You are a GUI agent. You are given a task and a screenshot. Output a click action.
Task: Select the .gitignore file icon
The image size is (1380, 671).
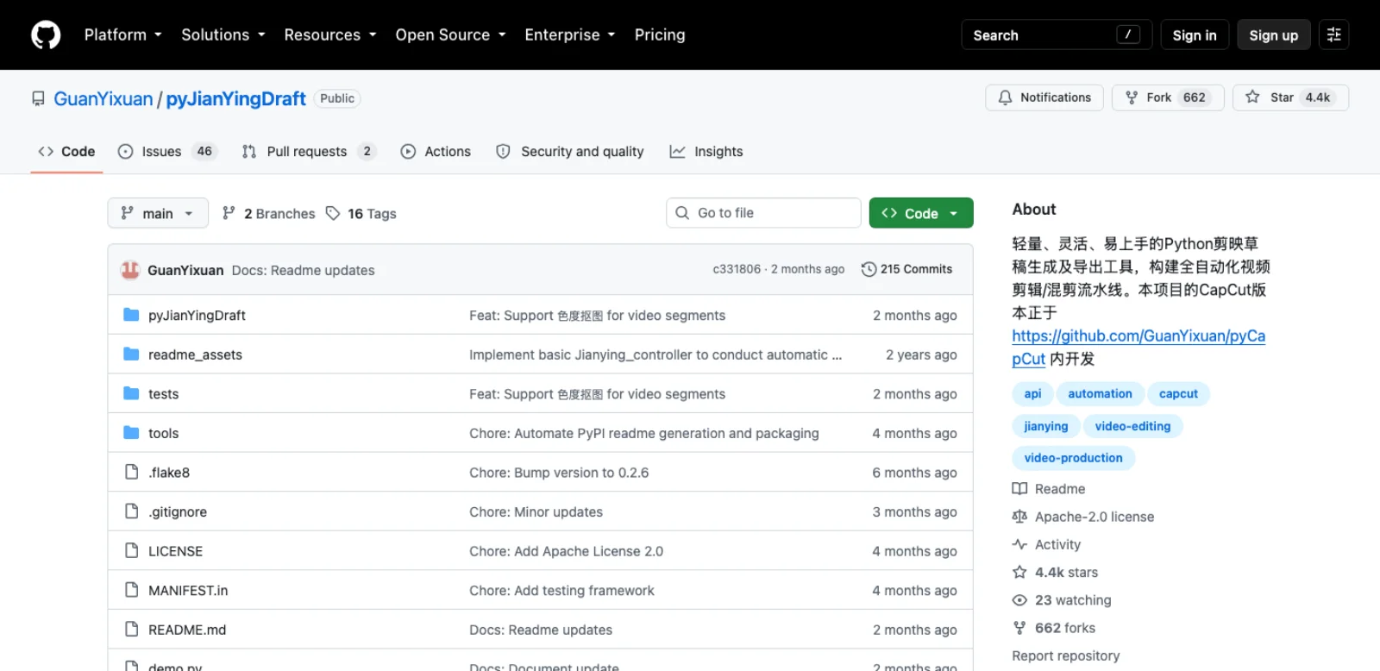(x=132, y=511)
